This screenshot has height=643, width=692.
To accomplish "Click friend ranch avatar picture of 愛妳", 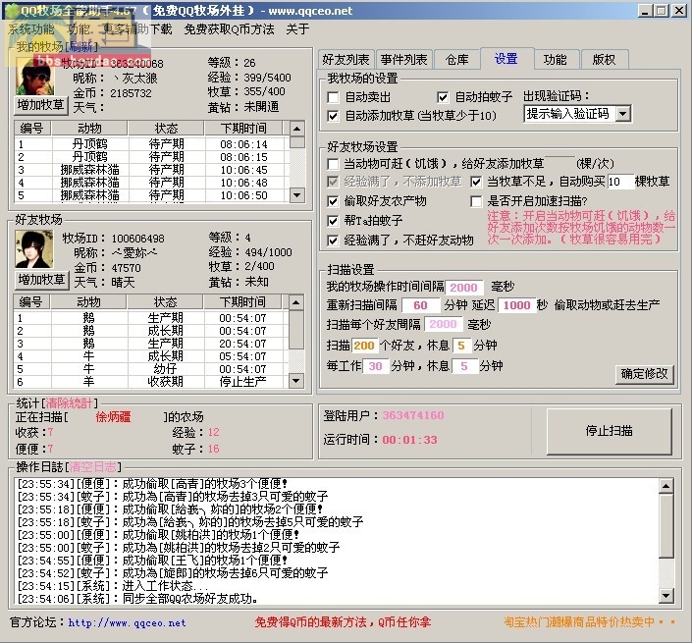I will (34, 249).
